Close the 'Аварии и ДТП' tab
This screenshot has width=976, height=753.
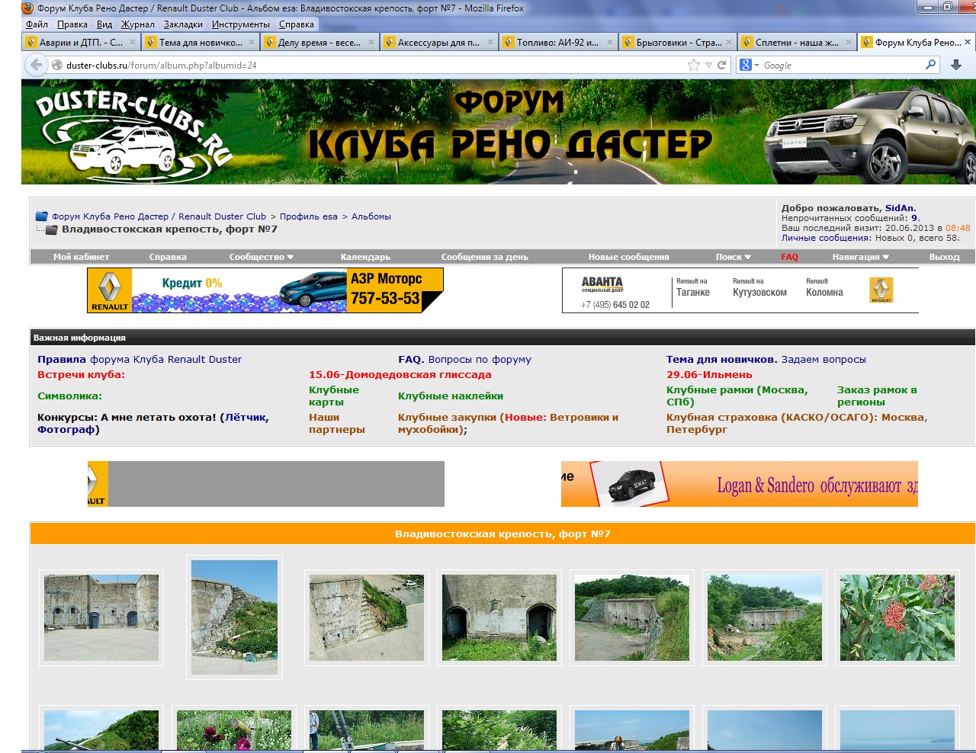[133, 43]
